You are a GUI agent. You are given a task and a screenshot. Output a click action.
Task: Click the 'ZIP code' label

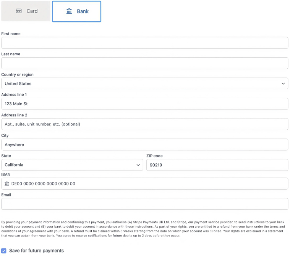(154, 156)
